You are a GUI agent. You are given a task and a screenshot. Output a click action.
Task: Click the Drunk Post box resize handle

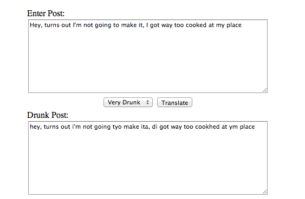[x=265, y=192]
